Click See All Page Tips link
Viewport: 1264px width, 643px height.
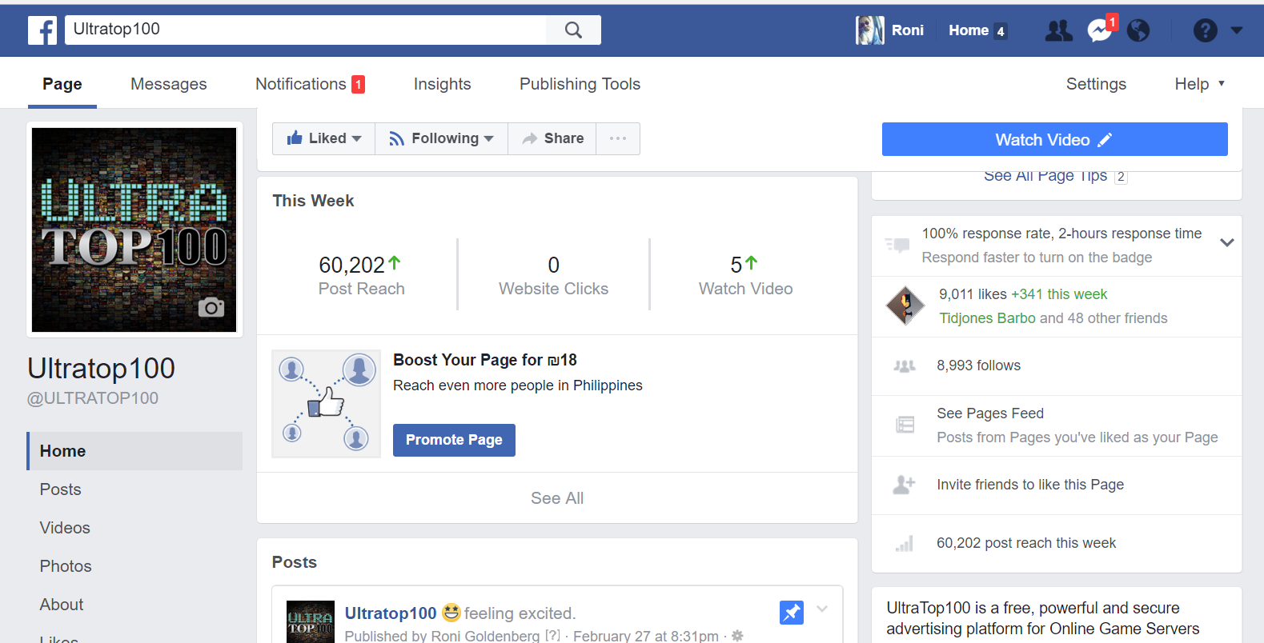1045,176
